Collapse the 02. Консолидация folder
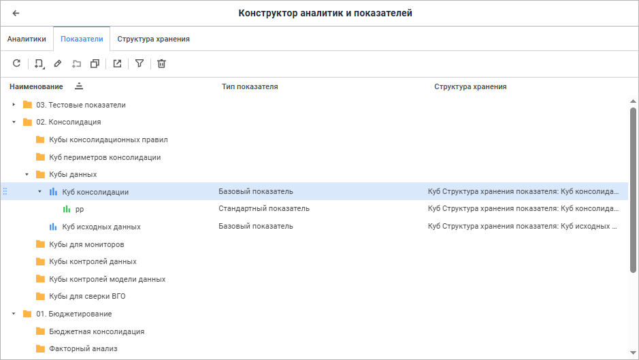 point(14,122)
